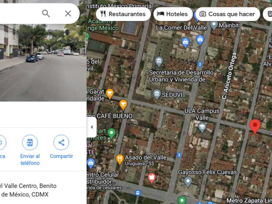This screenshot has width=272, height=204.
Task: Click the red pharmacy marker
Action: [x=152, y=178]
